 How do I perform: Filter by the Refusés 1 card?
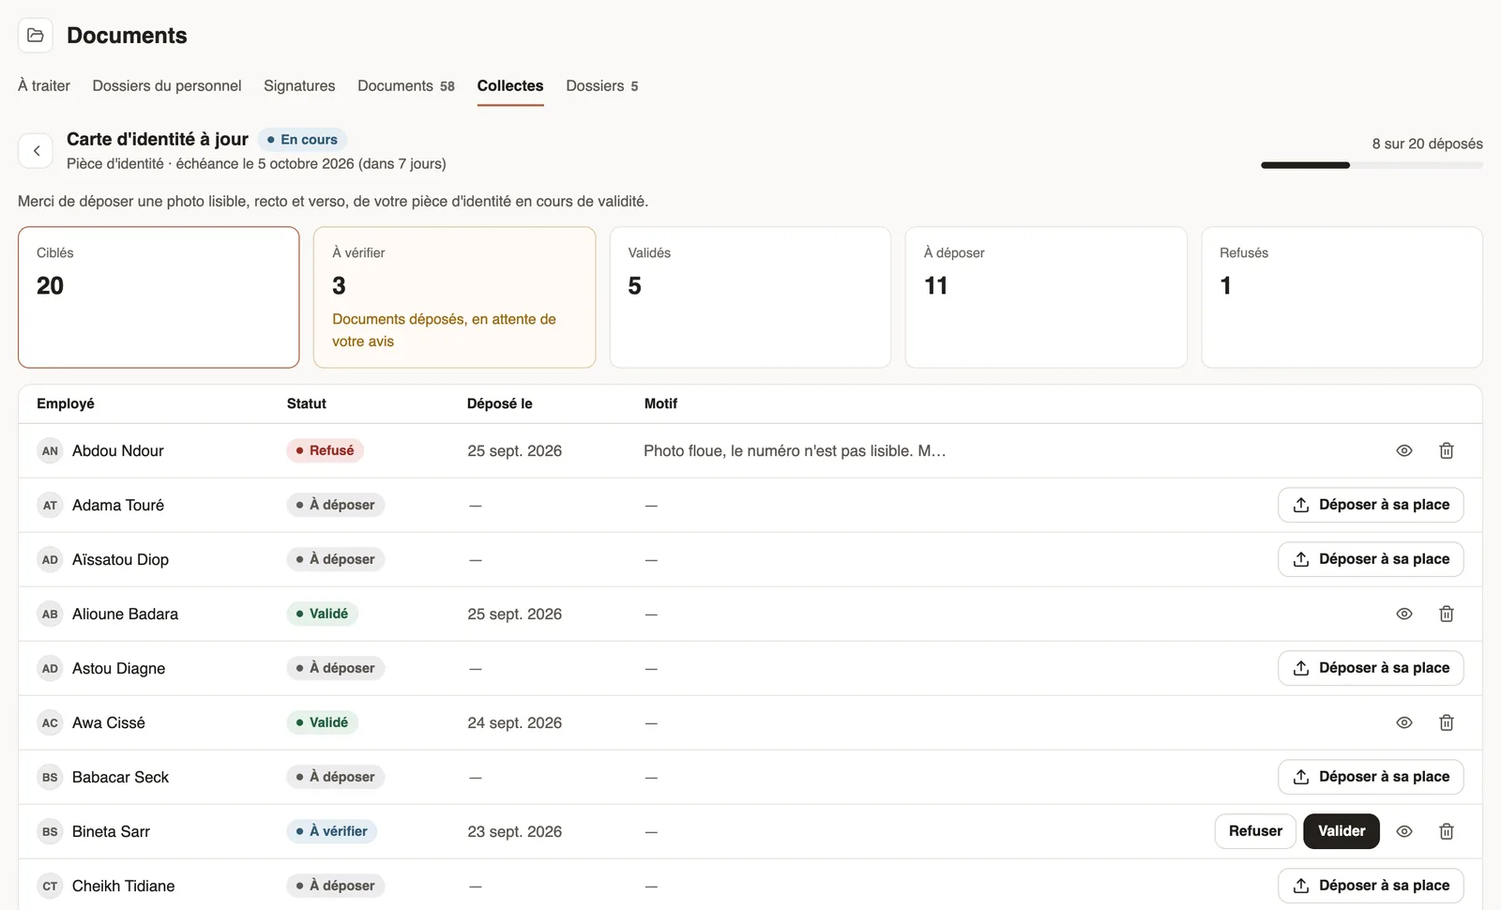(x=1342, y=297)
